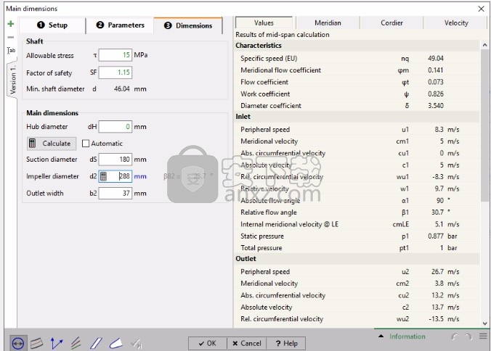Focus the Suction diameter dS field
Image resolution: width=491 pixels, height=351 pixels.
point(115,160)
